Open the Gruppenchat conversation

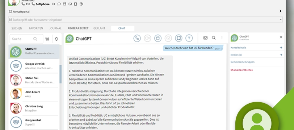pos(34,122)
